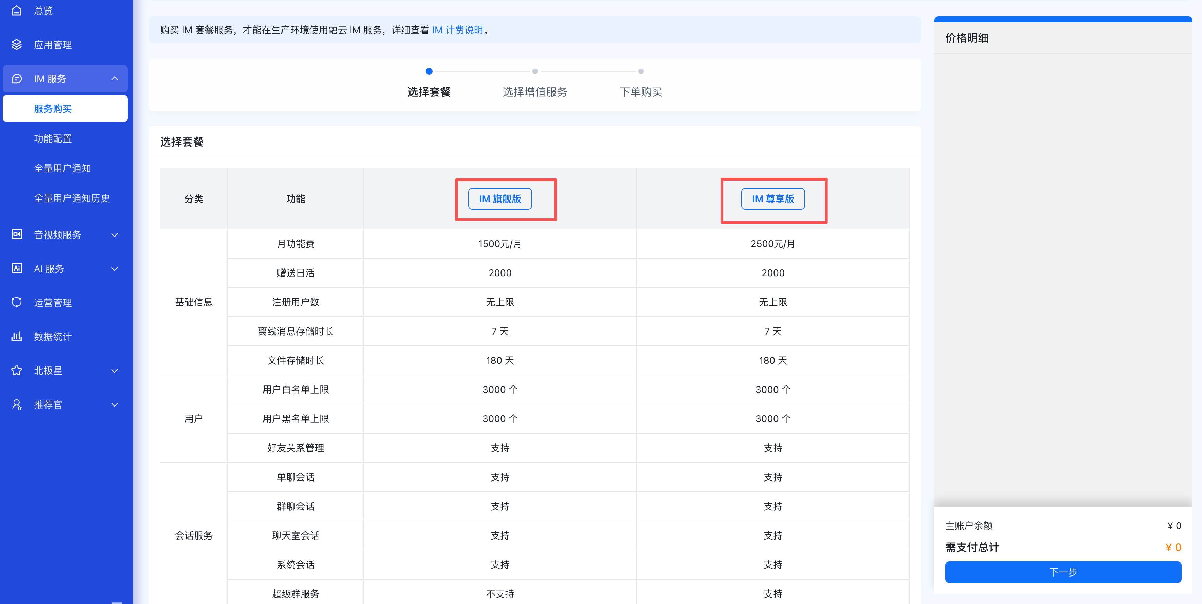Click the 运营管理 circular icon

tap(17, 302)
